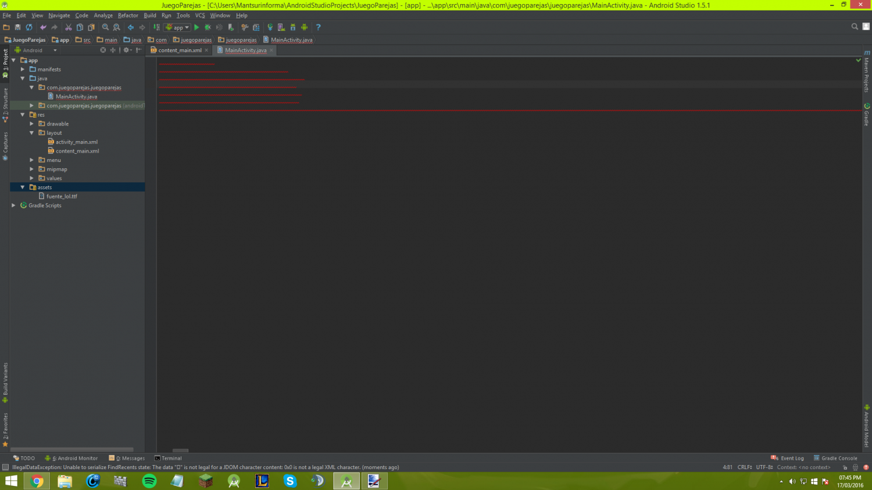Click the Find magnifier icon
The image size is (872, 490).
click(x=105, y=27)
